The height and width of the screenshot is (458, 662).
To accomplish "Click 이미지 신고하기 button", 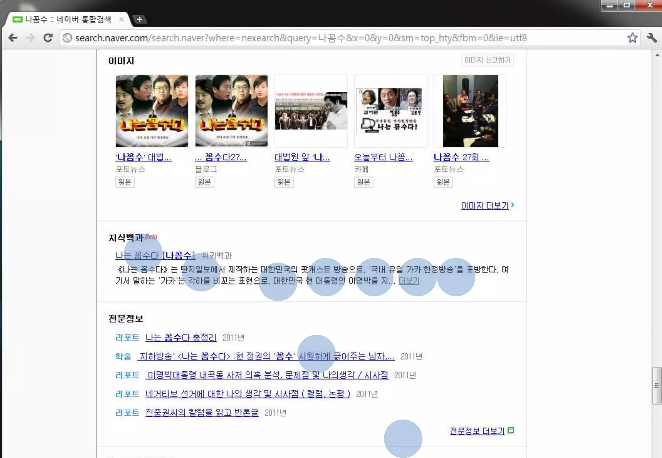I will (x=487, y=60).
